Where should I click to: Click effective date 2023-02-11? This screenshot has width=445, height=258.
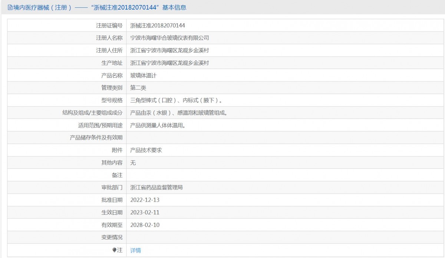[145, 212]
